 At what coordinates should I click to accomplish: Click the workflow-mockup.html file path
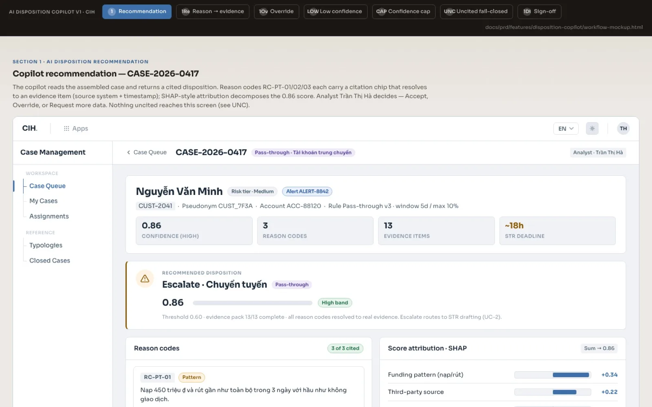pyautogui.click(x=564, y=27)
